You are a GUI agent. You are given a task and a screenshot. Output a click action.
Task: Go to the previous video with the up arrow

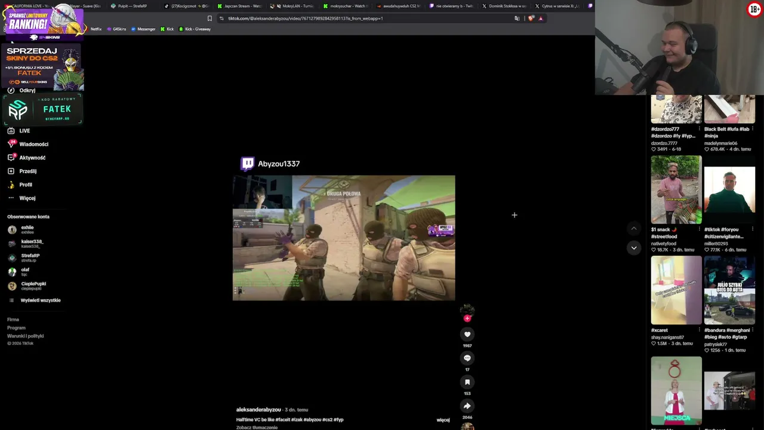tap(634, 228)
